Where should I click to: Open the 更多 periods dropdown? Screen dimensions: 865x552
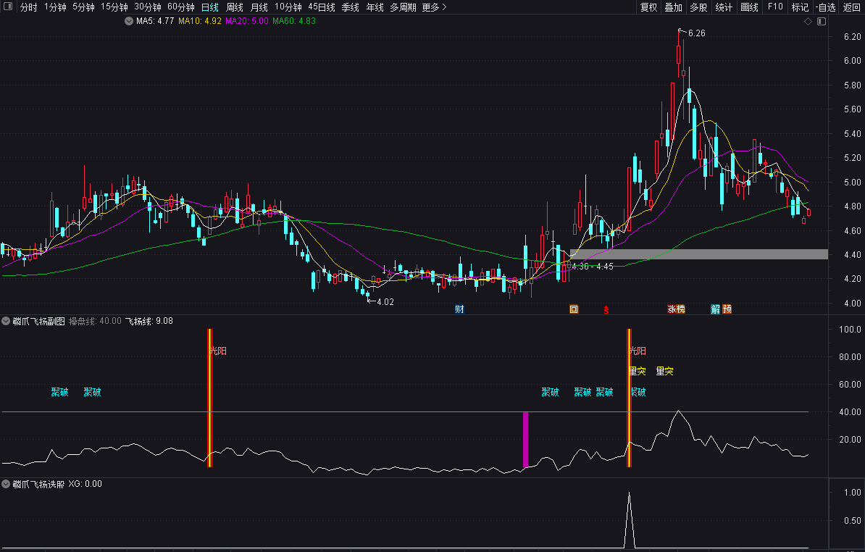(x=434, y=7)
